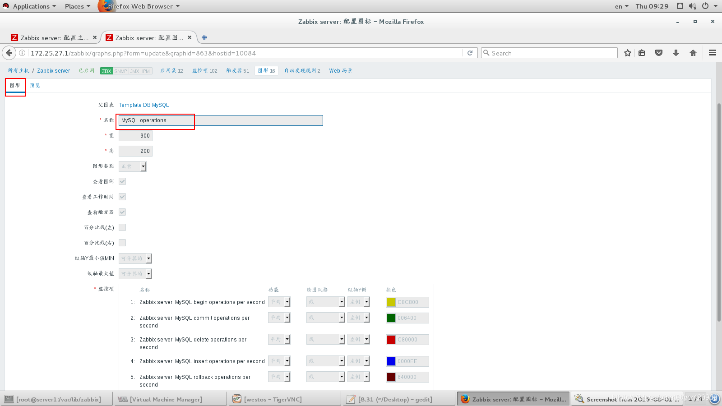722x406 pixels.
Task: Click the volume icon in system tray
Action: click(x=693, y=6)
